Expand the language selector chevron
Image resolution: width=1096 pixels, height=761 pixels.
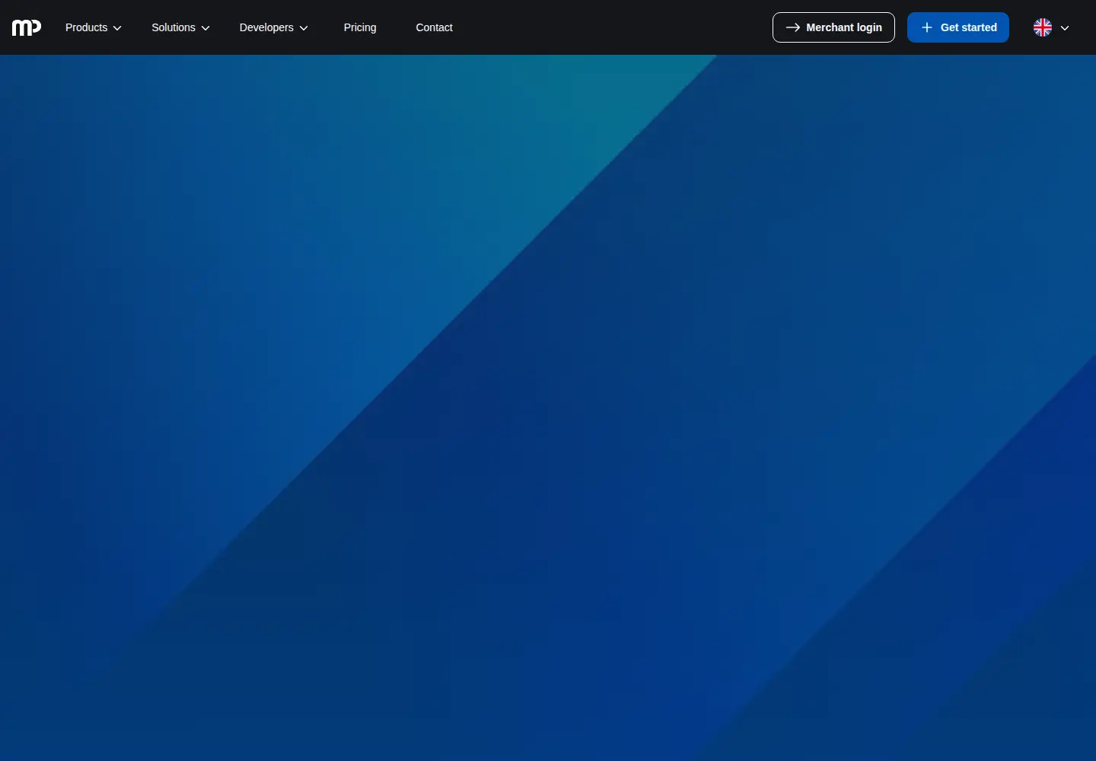(1065, 28)
